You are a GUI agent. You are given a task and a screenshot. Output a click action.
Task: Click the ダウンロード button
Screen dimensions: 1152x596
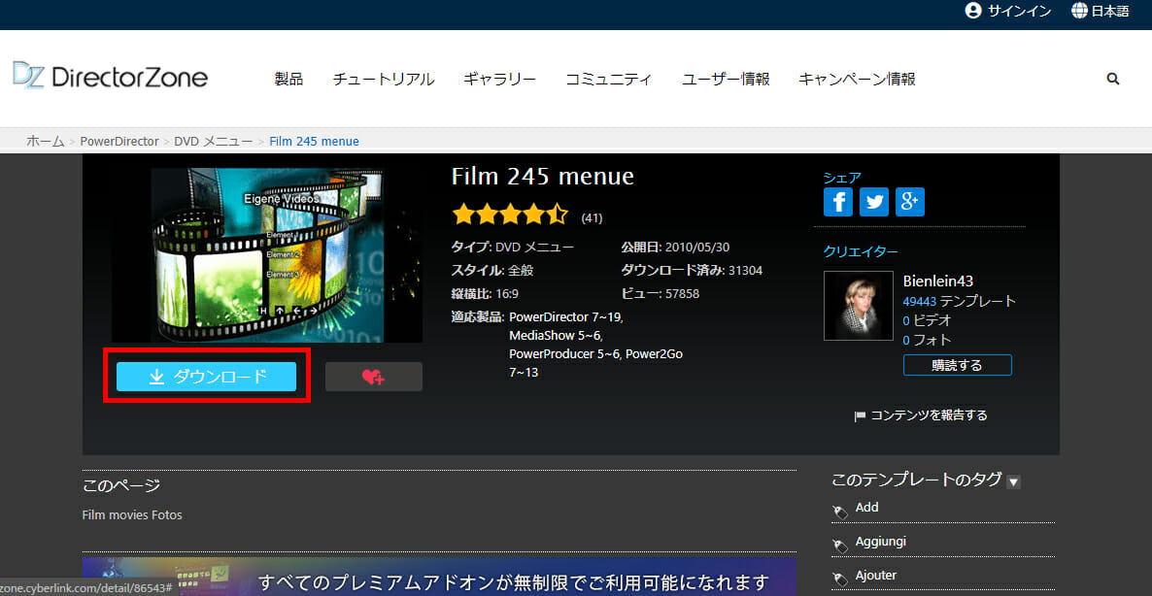pos(207,377)
